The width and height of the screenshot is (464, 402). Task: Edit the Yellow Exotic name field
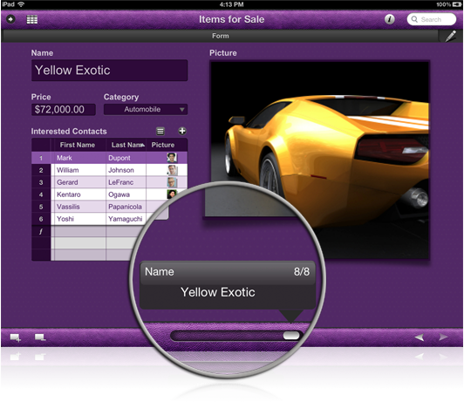click(110, 71)
